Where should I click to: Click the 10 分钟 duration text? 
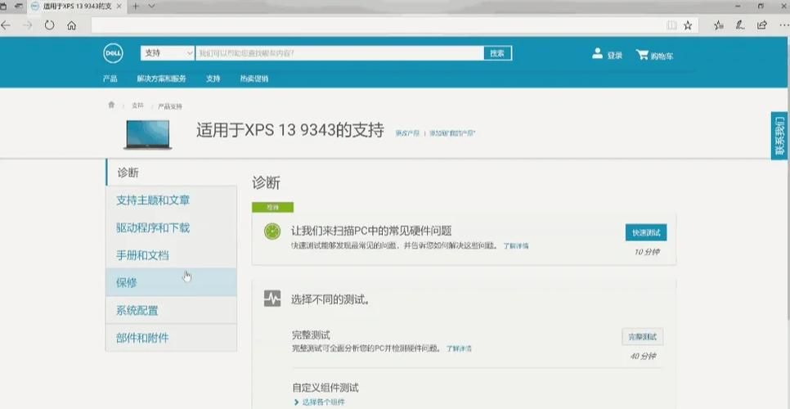[x=646, y=251]
